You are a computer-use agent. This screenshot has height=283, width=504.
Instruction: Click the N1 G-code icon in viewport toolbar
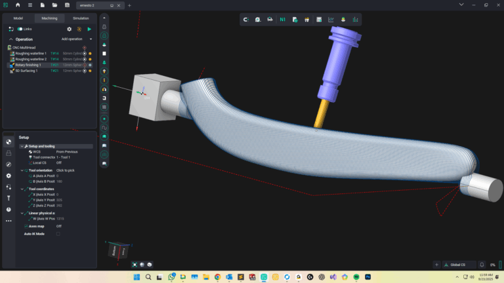(283, 20)
